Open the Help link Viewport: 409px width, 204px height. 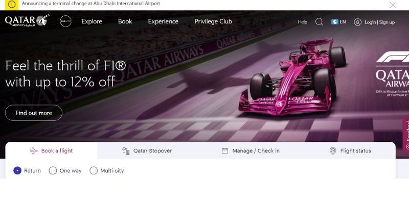[x=303, y=22]
